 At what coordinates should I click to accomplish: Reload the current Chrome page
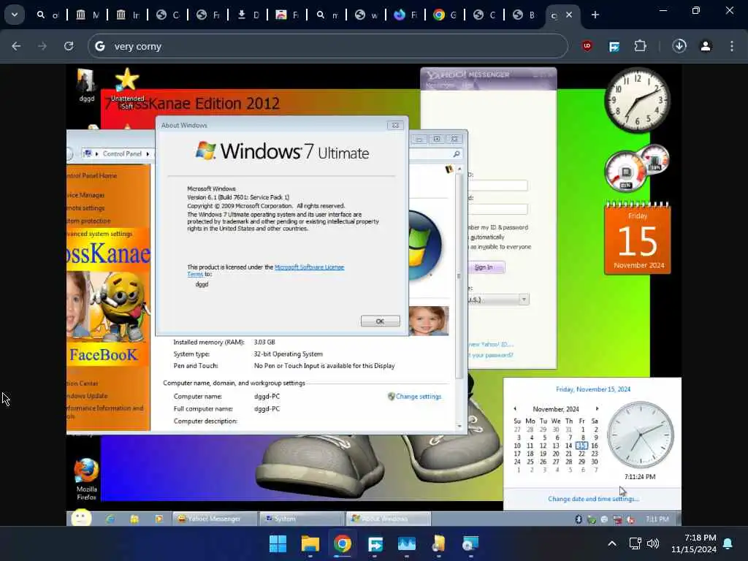tap(69, 46)
